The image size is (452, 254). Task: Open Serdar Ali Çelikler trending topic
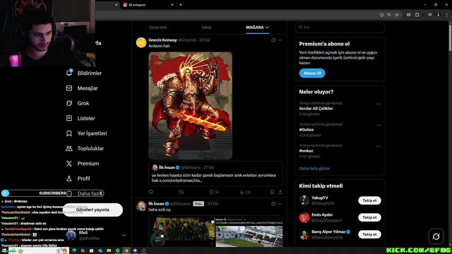tap(316, 108)
